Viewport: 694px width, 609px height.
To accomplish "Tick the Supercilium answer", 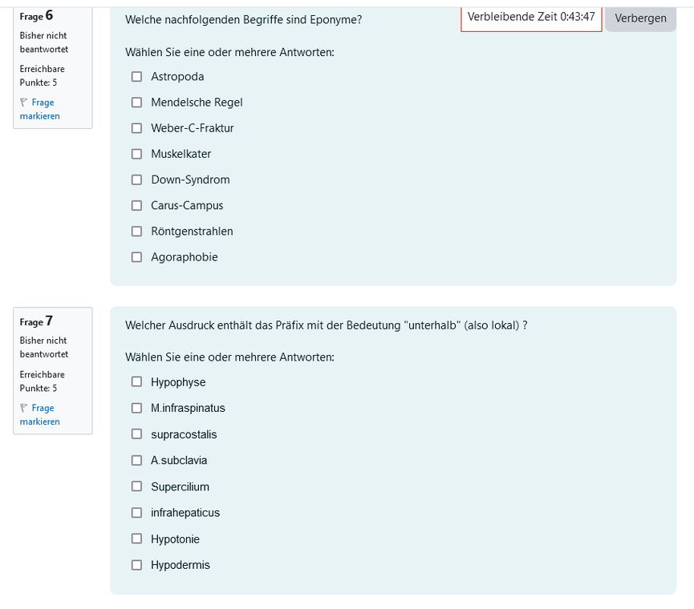I will point(136,486).
